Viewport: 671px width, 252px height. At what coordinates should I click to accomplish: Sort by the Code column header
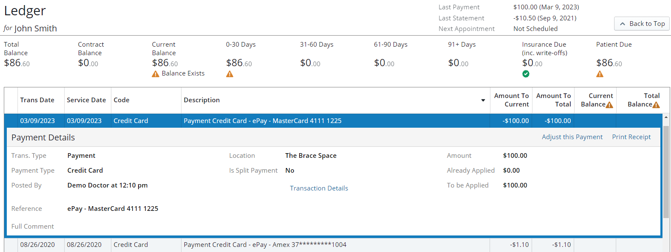122,100
